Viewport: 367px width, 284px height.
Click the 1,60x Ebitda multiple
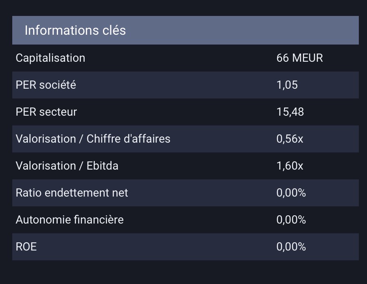(x=290, y=166)
